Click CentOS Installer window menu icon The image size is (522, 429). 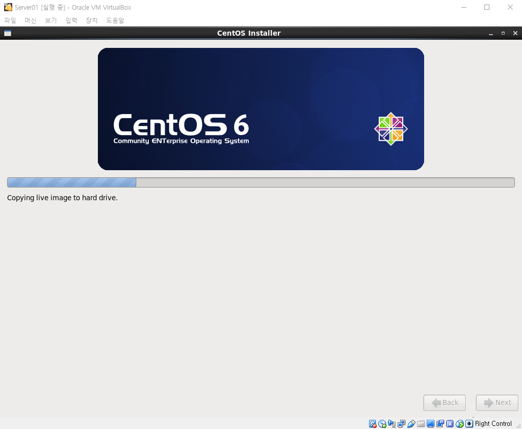click(8, 33)
